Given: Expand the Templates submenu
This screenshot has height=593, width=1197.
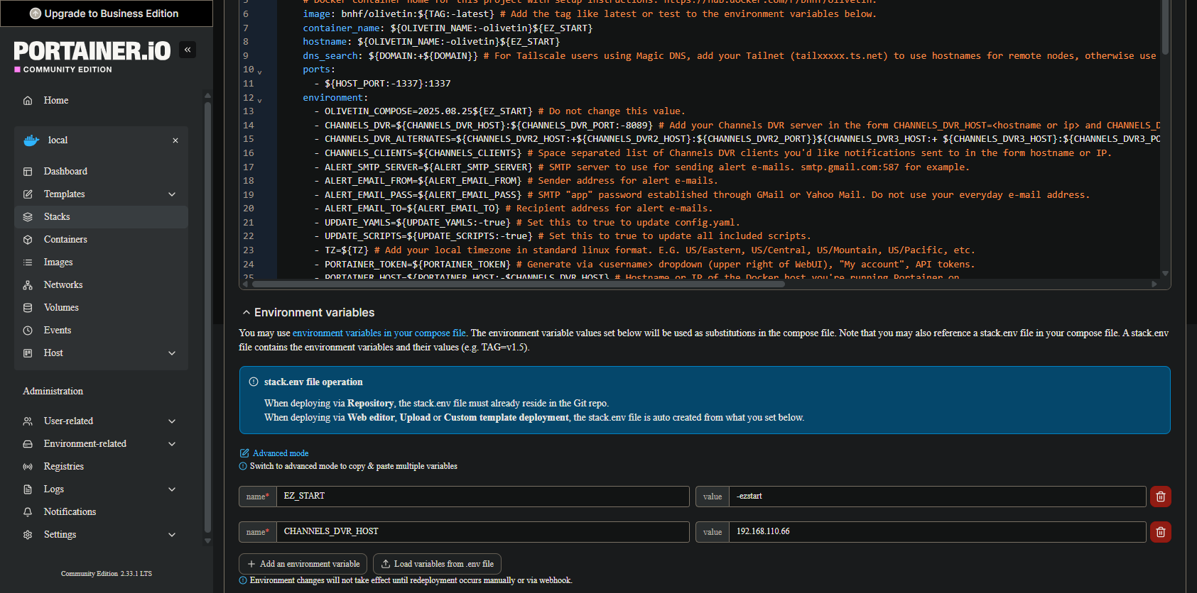Looking at the screenshot, I should 172,194.
